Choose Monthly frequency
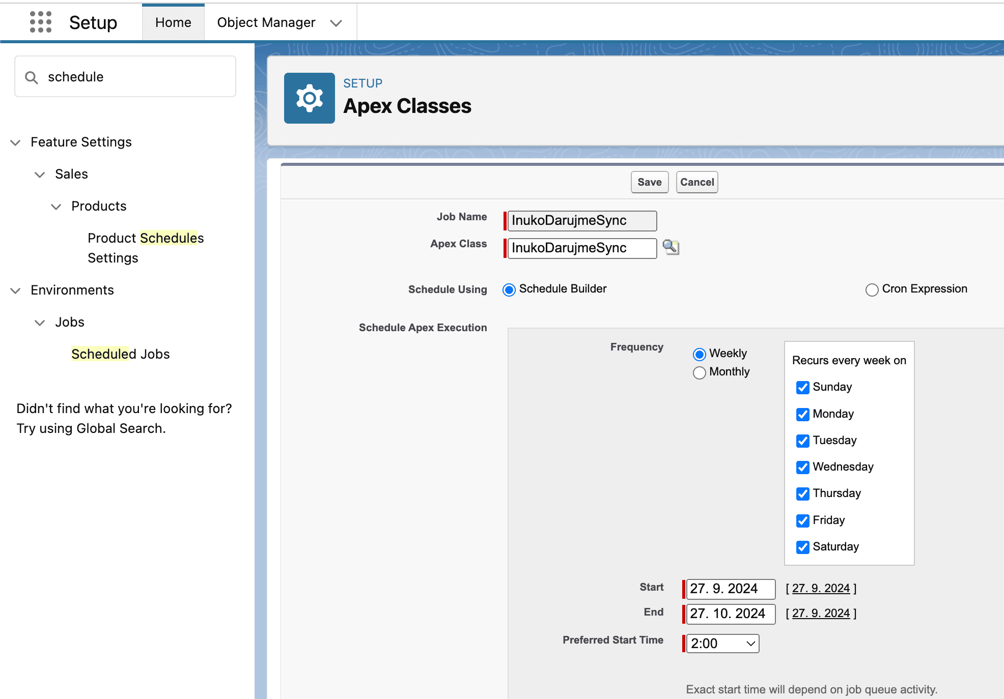The image size is (1004, 699). [700, 372]
